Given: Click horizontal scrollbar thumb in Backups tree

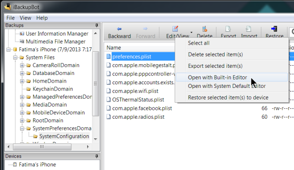Looking at the screenshot, I should coord(42,147).
